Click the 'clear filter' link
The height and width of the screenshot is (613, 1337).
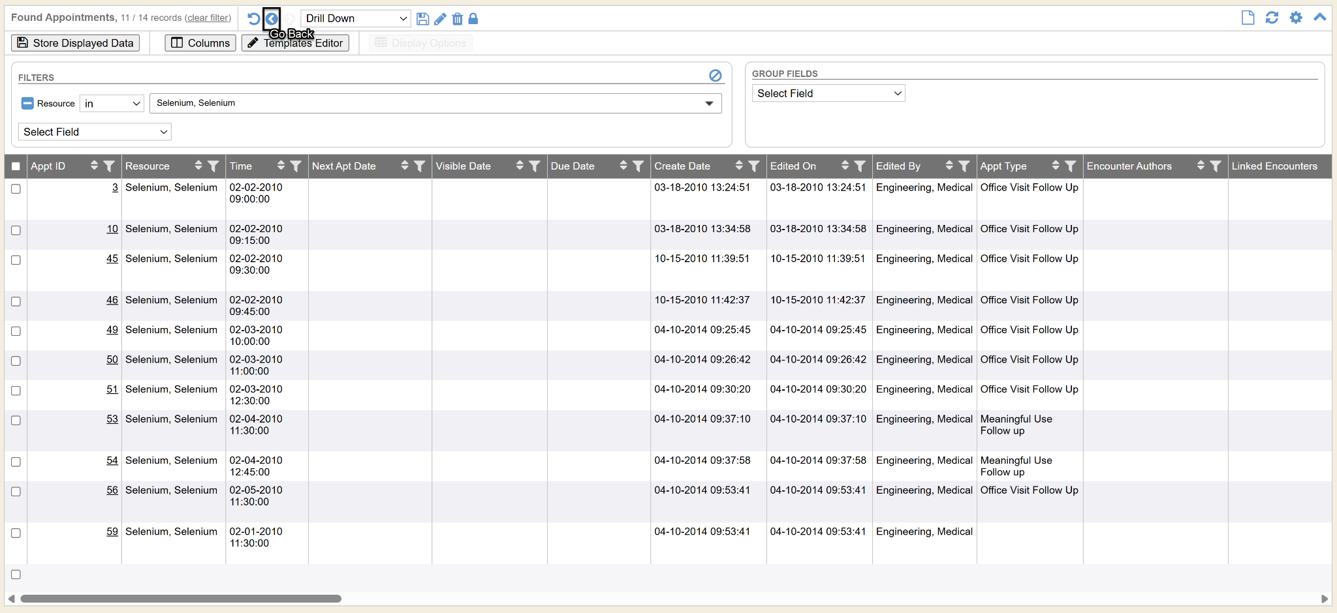(x=208, y=18)
